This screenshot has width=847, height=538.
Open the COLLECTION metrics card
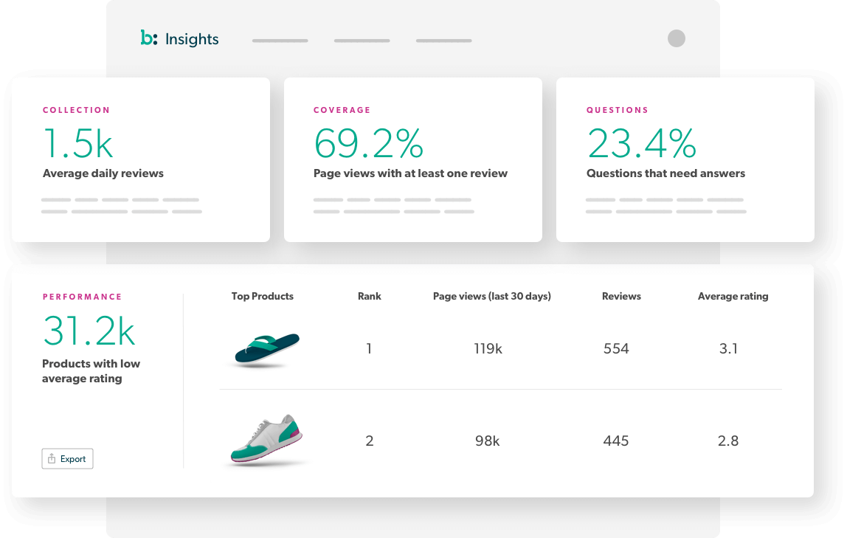point(140,159)
